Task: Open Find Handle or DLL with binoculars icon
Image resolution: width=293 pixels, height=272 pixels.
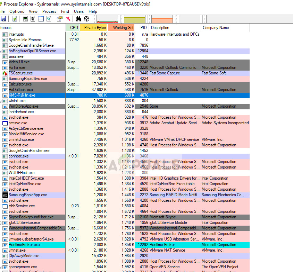Action: click(78, 19)
